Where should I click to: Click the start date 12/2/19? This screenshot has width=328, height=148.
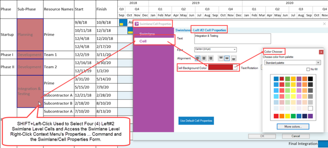(85, 55)
